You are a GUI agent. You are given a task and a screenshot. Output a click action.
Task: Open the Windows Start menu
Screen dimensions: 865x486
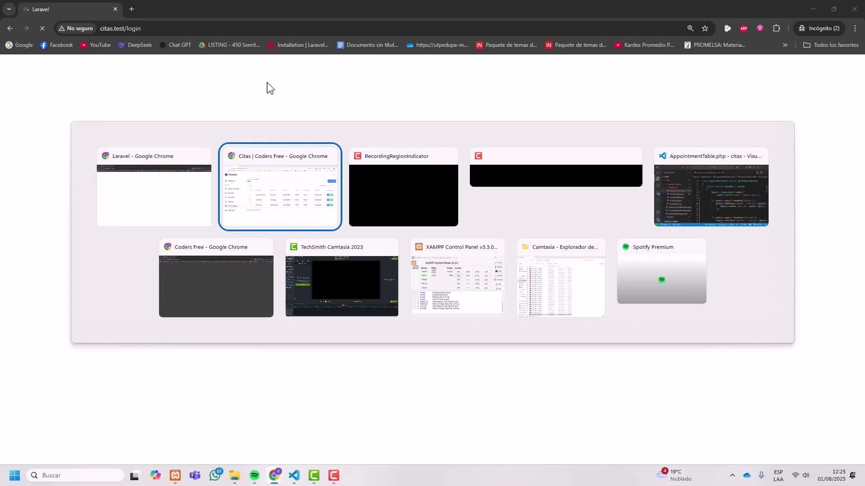click(x=14, y=475)
